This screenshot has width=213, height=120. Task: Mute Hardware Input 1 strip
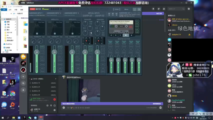[x=42, y=71]
